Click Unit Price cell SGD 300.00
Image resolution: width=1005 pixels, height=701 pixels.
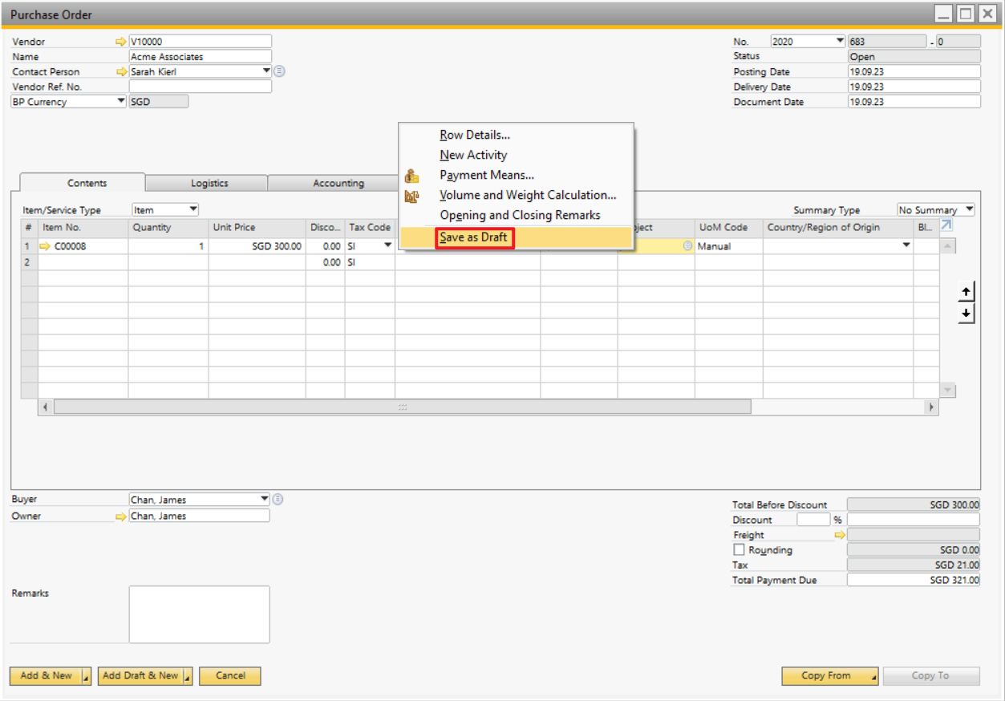point(257,246)
